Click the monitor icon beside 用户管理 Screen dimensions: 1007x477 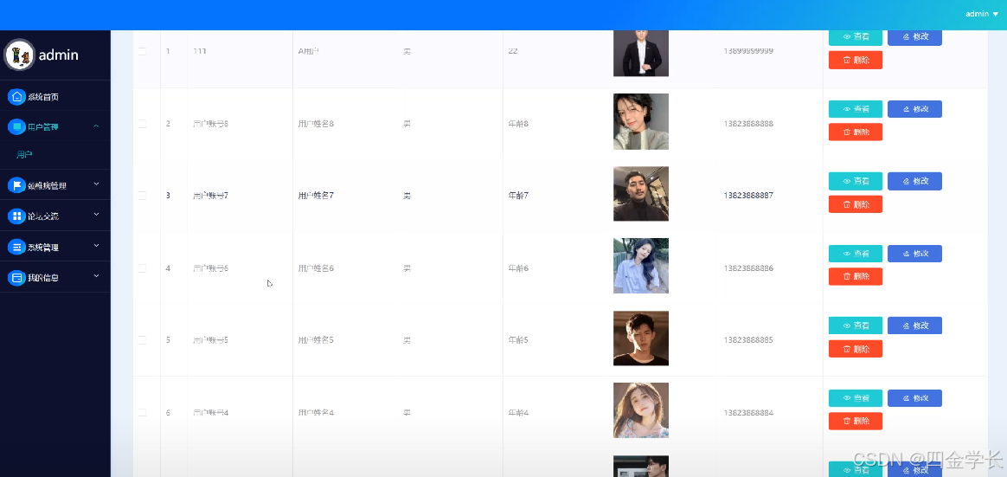(x=16, y=126)
